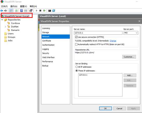Screen dimensions: 142x113
Task: Select the Jobs node label
Action: coord(10,41)
